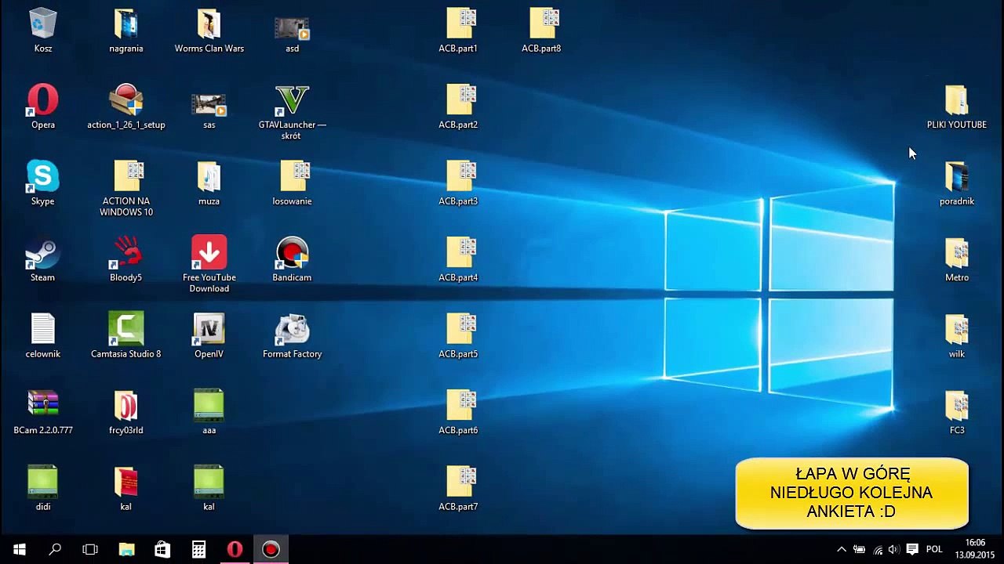
Task: Select the Worms Clan Wars desktop icon
Action: 209,24
